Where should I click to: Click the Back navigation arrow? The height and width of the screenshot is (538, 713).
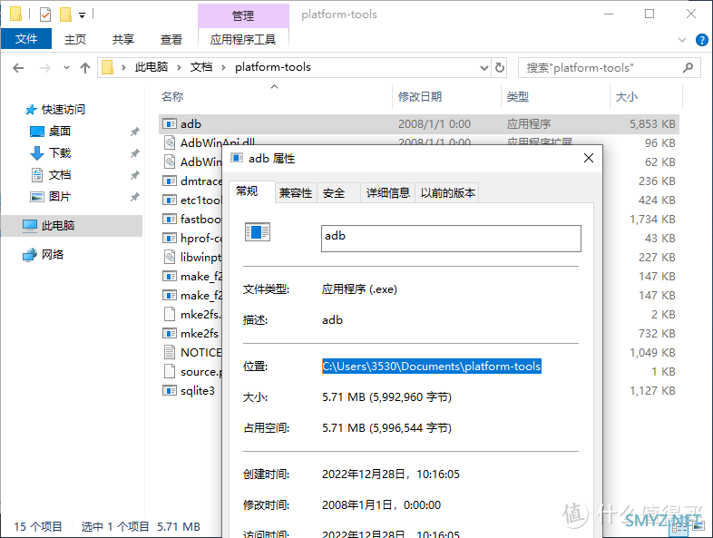coord(18,68)
